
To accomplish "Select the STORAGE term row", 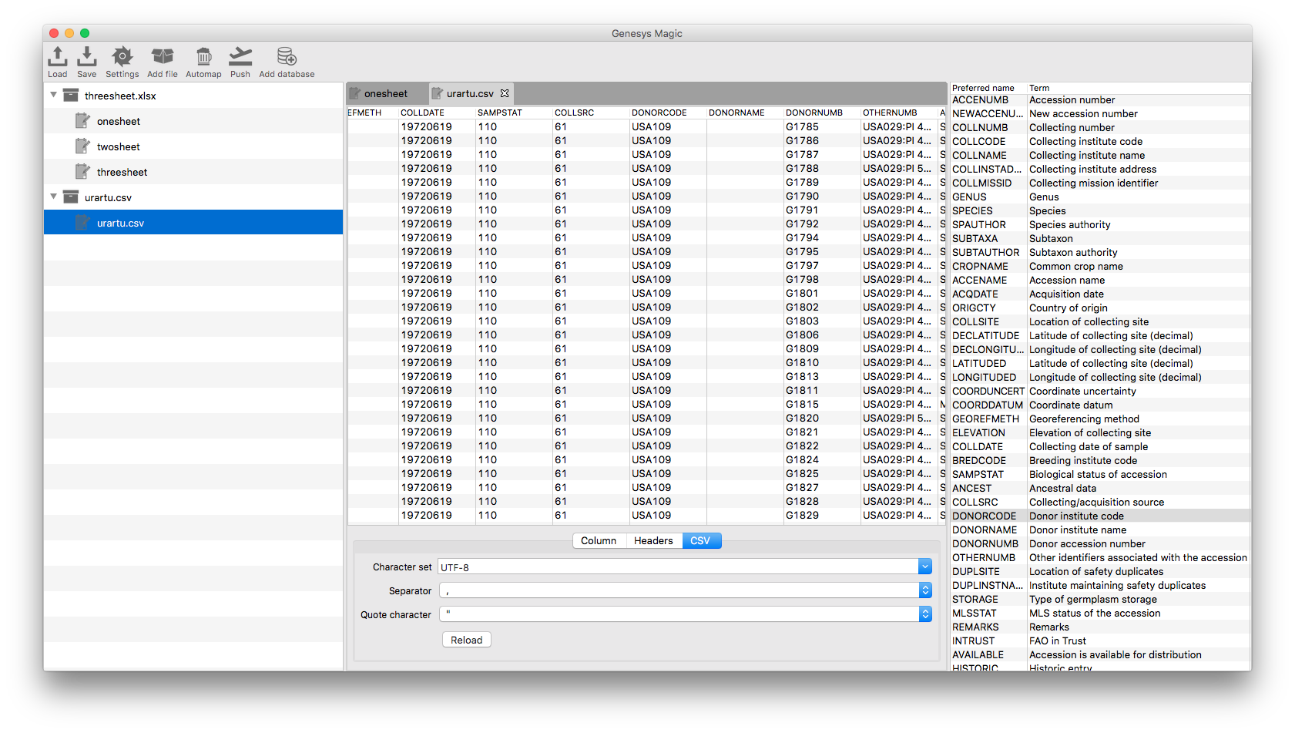I will 1100,599.
